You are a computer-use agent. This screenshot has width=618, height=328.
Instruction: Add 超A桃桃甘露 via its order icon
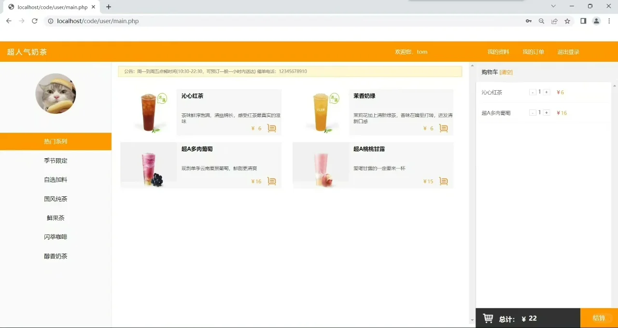tap(443, 181)
